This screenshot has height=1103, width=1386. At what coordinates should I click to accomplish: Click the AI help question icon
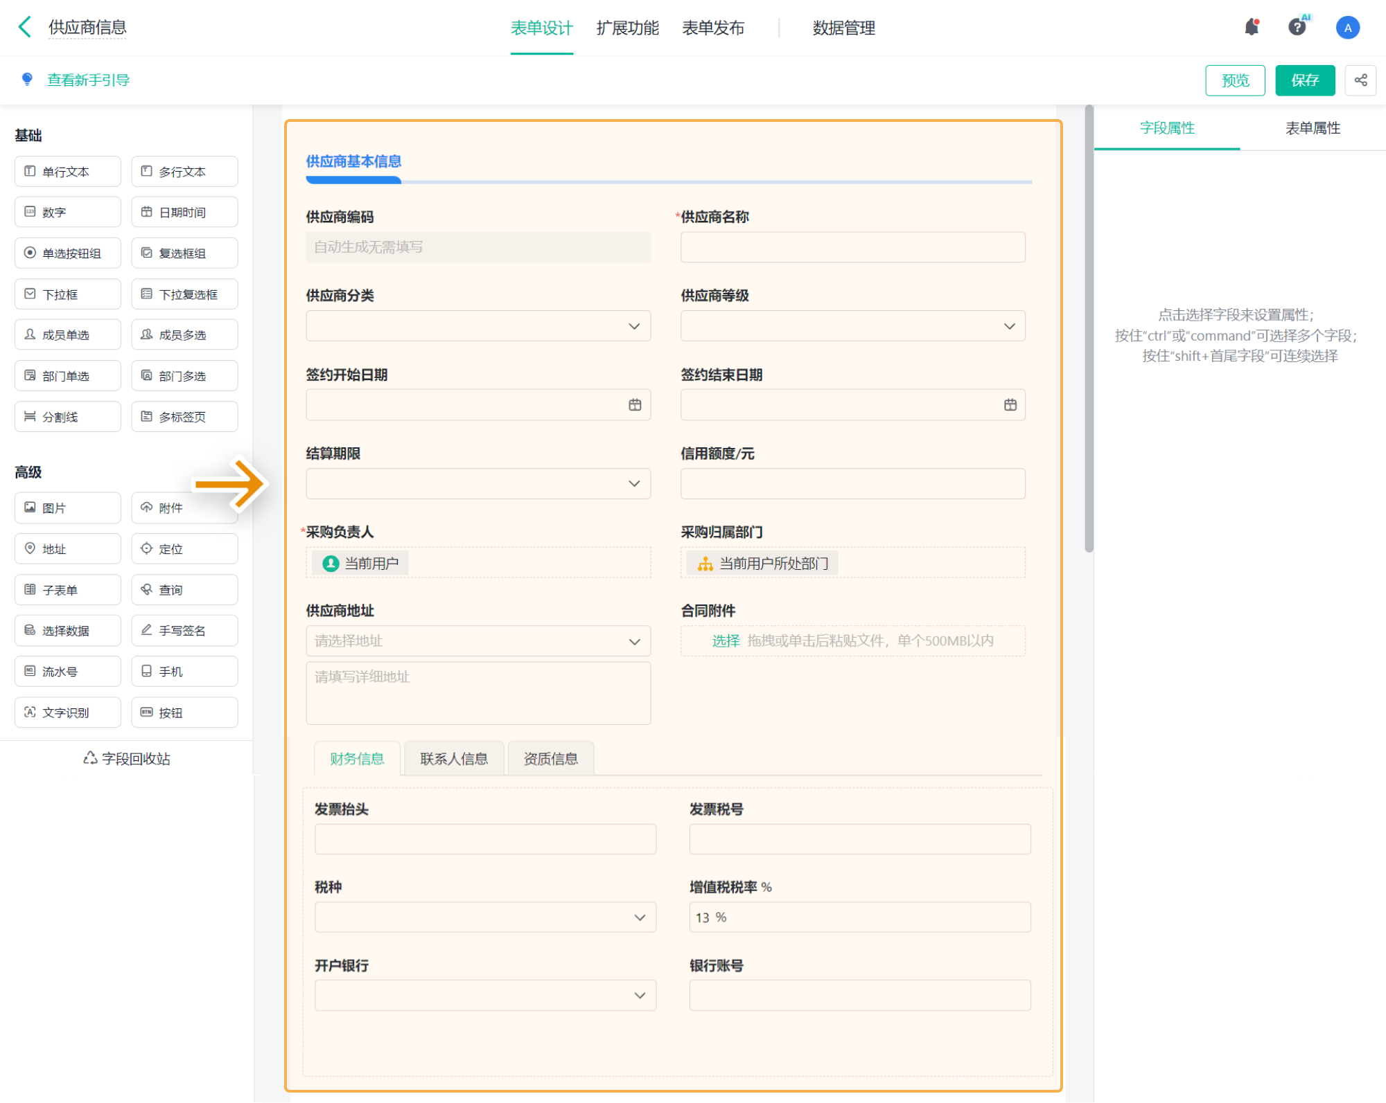(x=1297, y=27)
